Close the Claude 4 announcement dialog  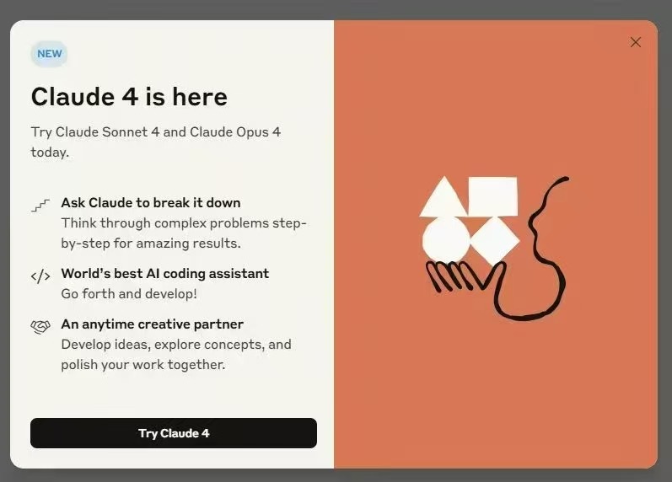(636, 42)
